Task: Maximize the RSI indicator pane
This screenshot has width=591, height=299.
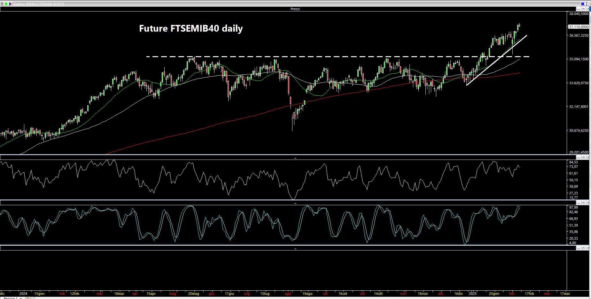Action: pyautogui.click(x=583, y=157)
